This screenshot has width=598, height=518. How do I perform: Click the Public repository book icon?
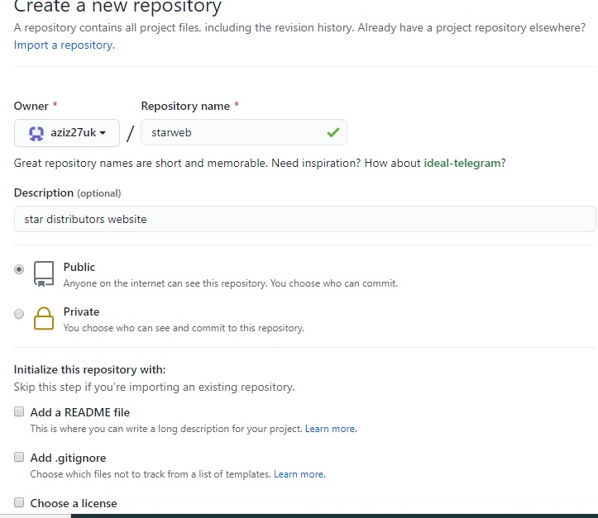point(44,274)
